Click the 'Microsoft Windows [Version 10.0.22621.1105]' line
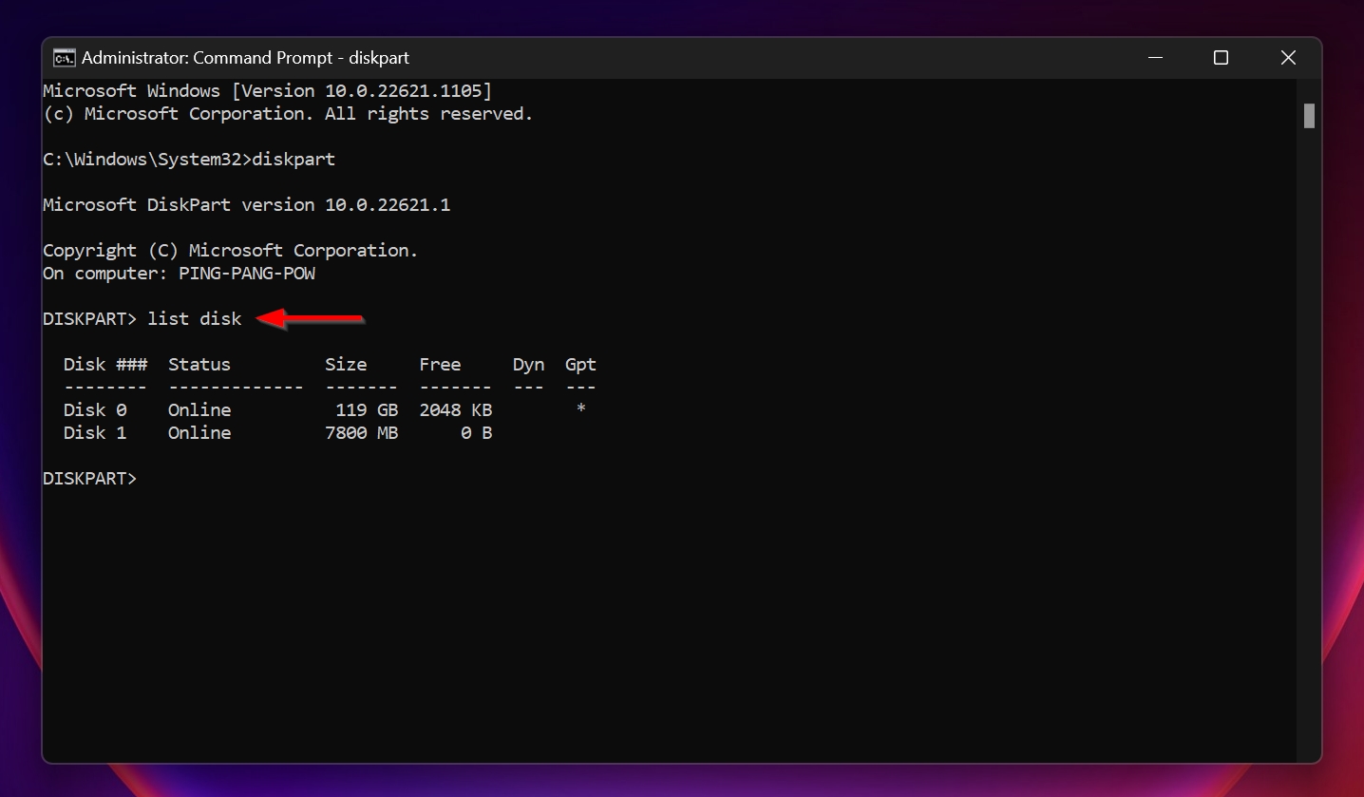This screenshot has height=797, width=1364. pos(268,91)
